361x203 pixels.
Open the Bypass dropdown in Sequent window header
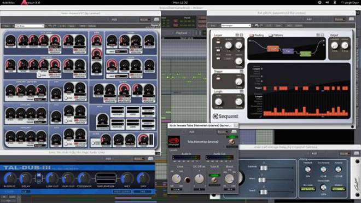(x=340, y=19)
